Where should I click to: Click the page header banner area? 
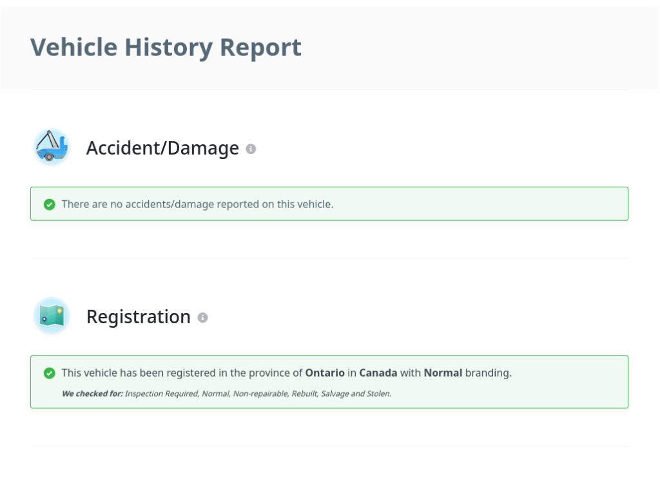330,48
